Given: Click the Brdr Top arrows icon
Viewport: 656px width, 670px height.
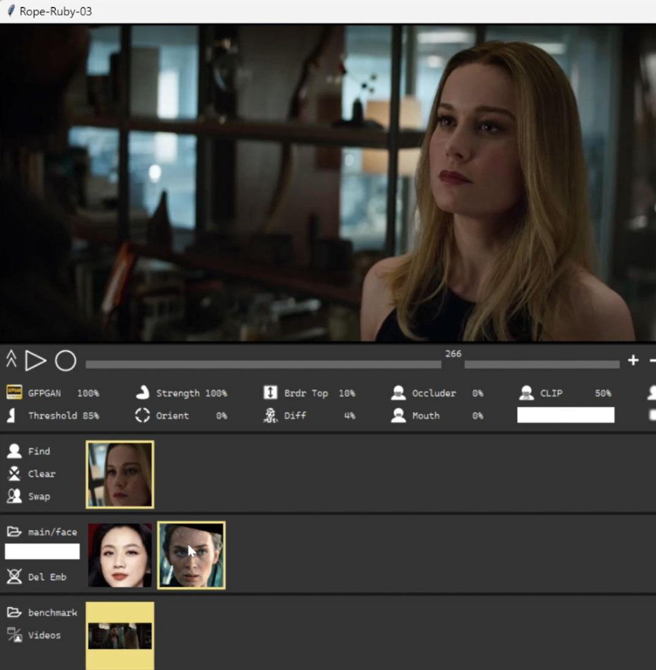Looking at the screenshot, I should 270,393.
